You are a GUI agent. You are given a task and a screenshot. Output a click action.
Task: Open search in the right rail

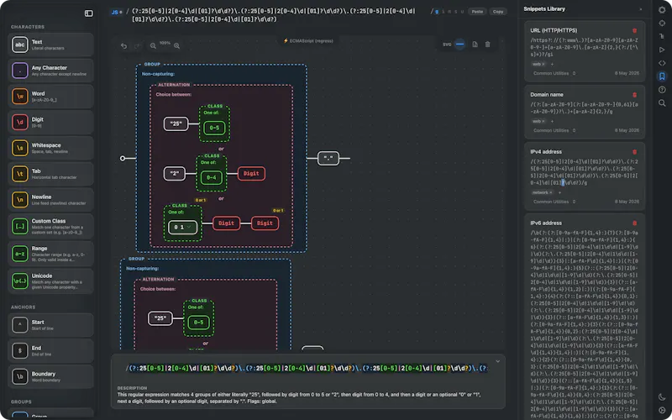click(662, 102)
